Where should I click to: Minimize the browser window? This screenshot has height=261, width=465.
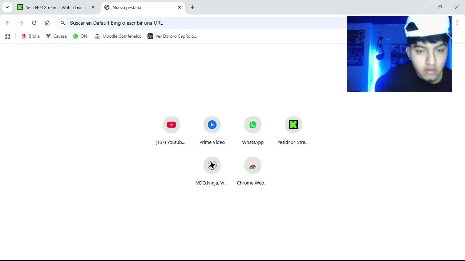(x=423, y=7)
